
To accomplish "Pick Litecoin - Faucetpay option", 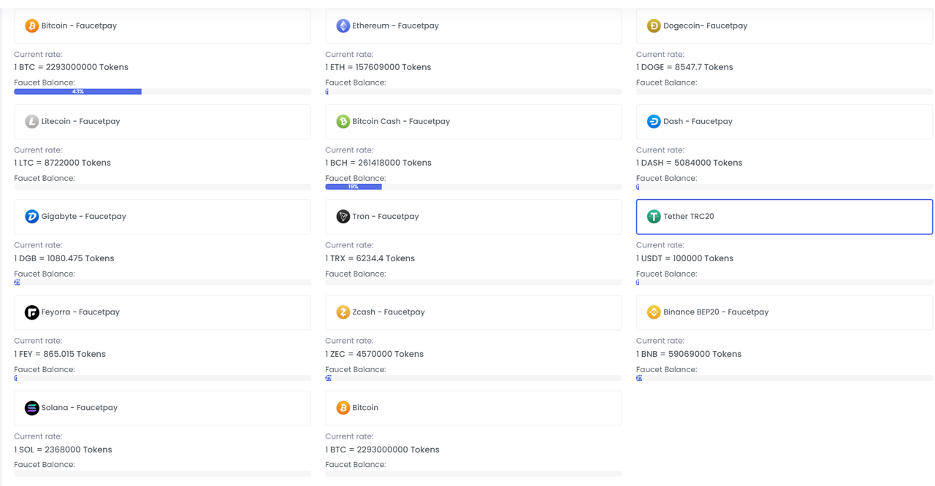I will [x=162, y=121].
